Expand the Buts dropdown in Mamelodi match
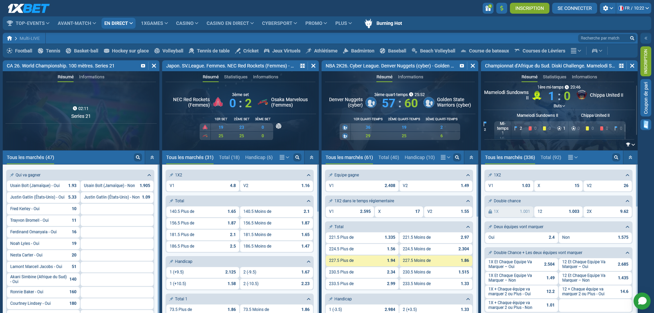654x313 pixels. click(559, 106)
